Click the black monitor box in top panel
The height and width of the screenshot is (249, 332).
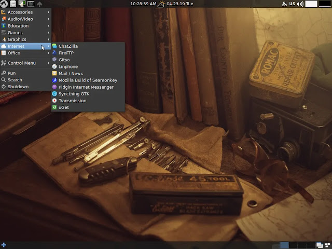coord(325,4)
